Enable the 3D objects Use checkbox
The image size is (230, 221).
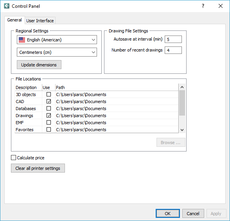(x=49, y=94)
